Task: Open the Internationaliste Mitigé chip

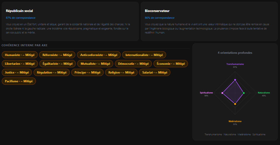Action: 144,55
